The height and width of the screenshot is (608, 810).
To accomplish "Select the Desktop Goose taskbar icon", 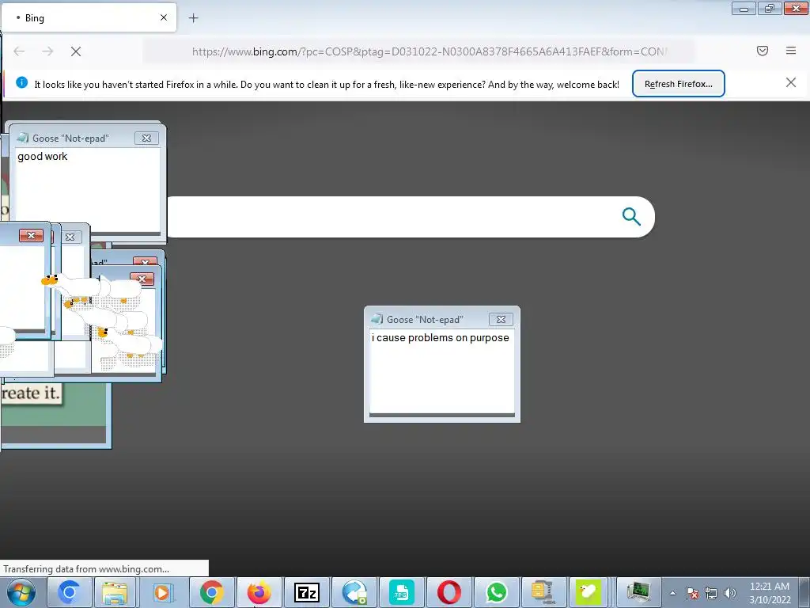I will [x=589, y=592].
